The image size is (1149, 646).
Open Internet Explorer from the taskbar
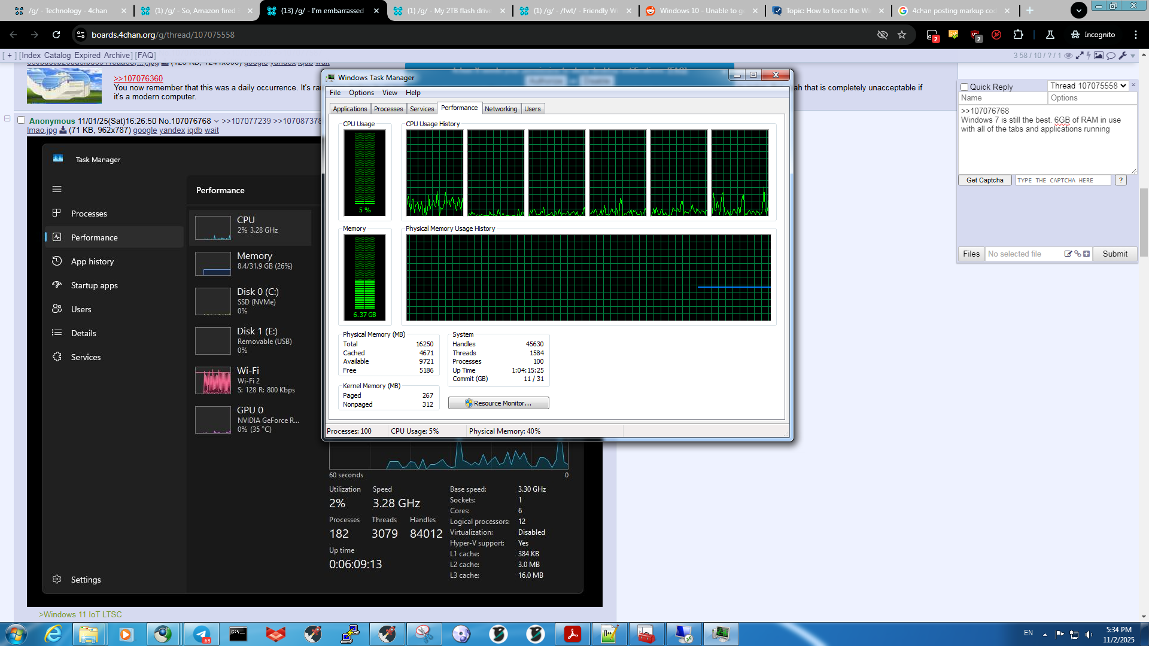point(53,634)
